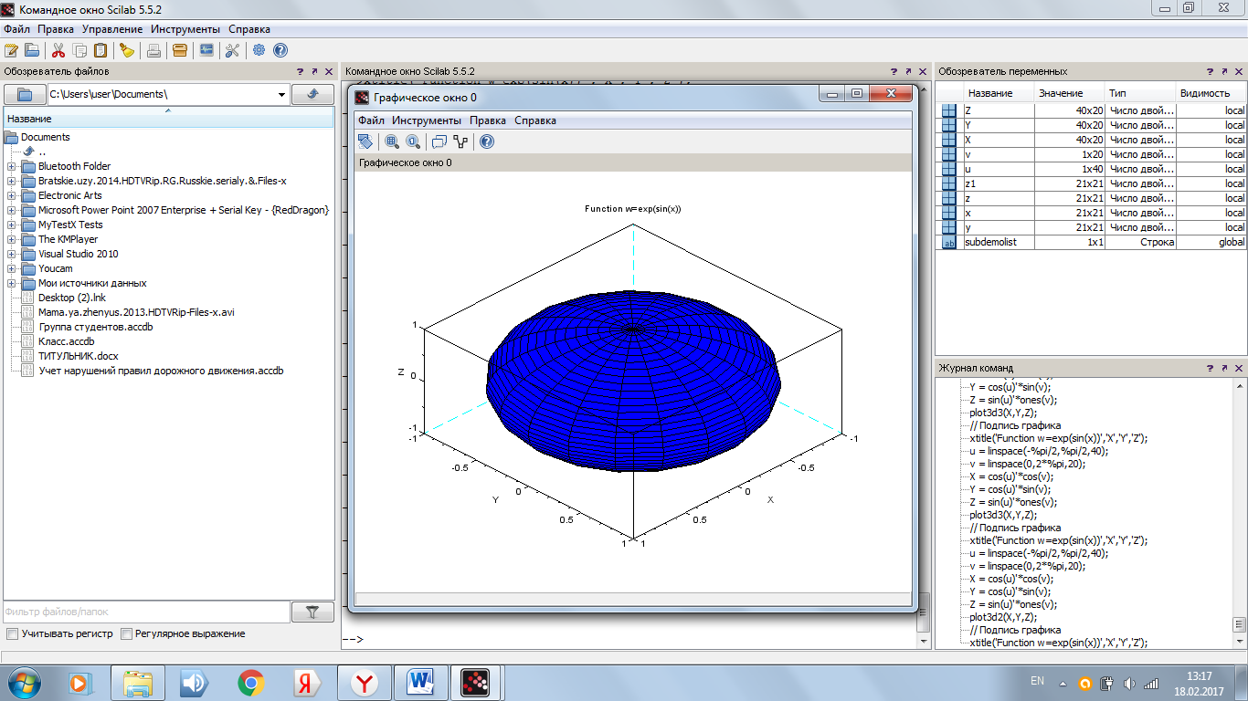Click the Значение column header
Screen dimensions: 1248x701
pyautogui.click(x=1070, y=93)
